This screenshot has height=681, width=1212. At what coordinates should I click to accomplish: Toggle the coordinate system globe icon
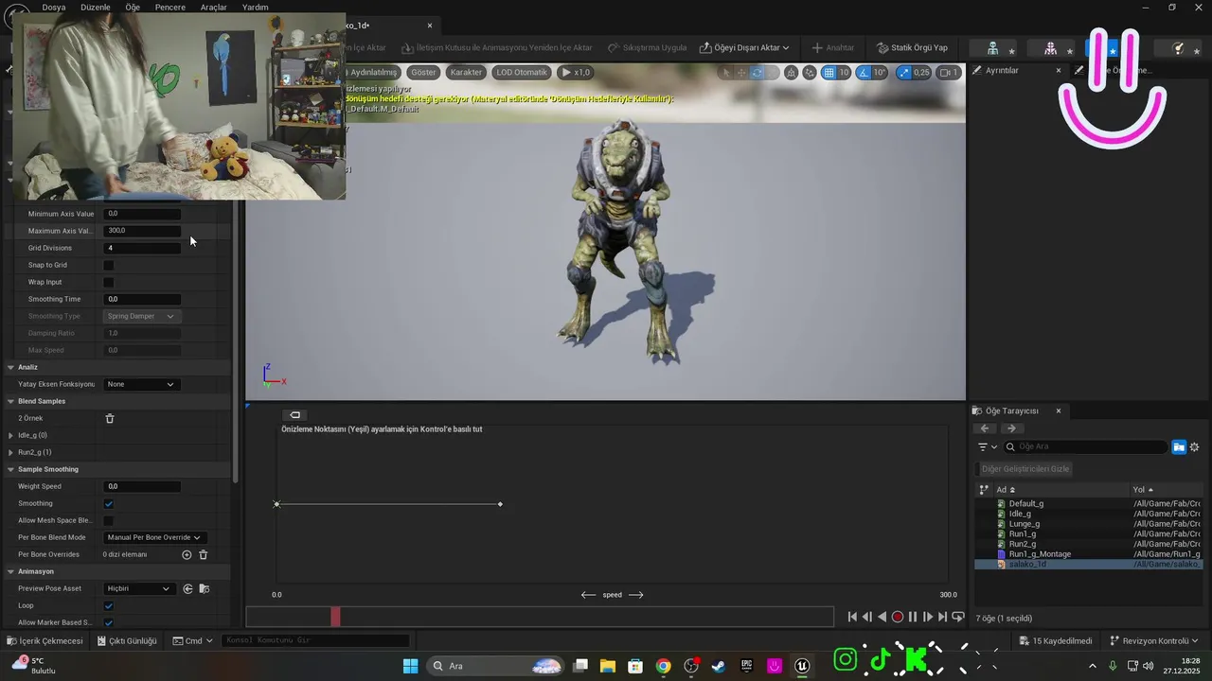[x=792, y=72]
